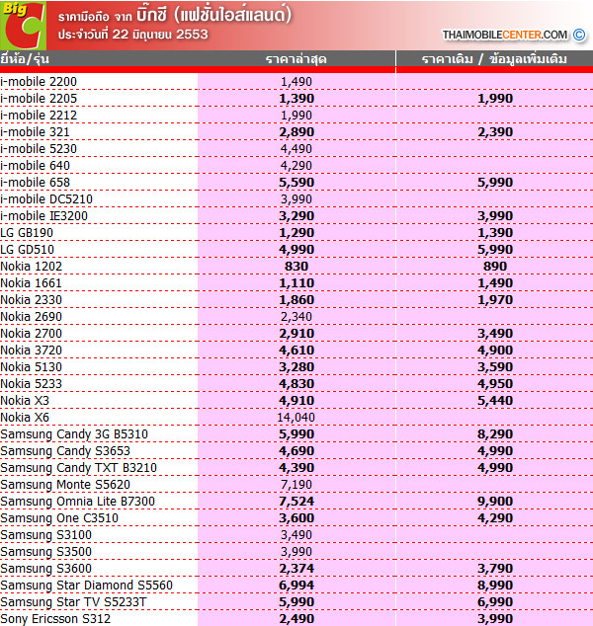The width and height of the screenshot is (593, 626).
Task: Click the header title บิ๊กซี (แฟชั่นไอส์แลนด์)
Action: click(213, 15)
